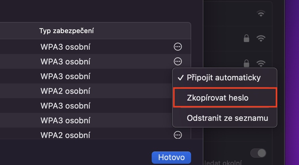Open the more options button on the last WPA2 row
This screenshot has height=165, width=299.
click(x=178, y=135)
